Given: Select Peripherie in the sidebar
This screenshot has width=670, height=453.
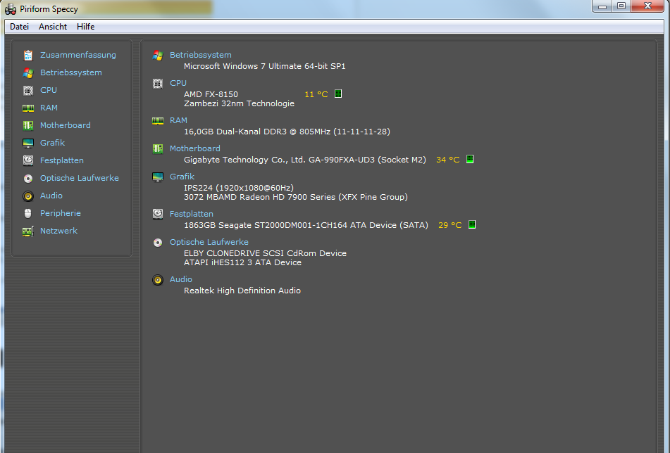Looking at the screenshot, I should click(61, 213).
